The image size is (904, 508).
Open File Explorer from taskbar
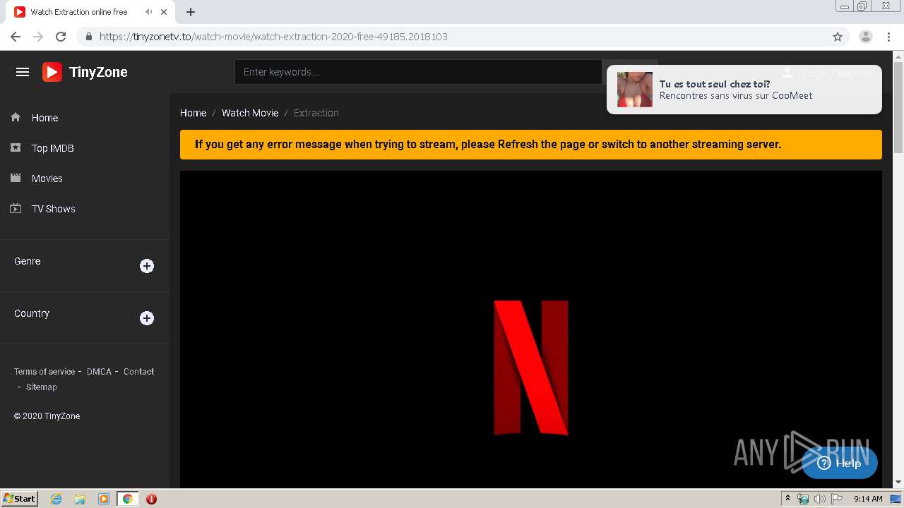click(80, 499)
